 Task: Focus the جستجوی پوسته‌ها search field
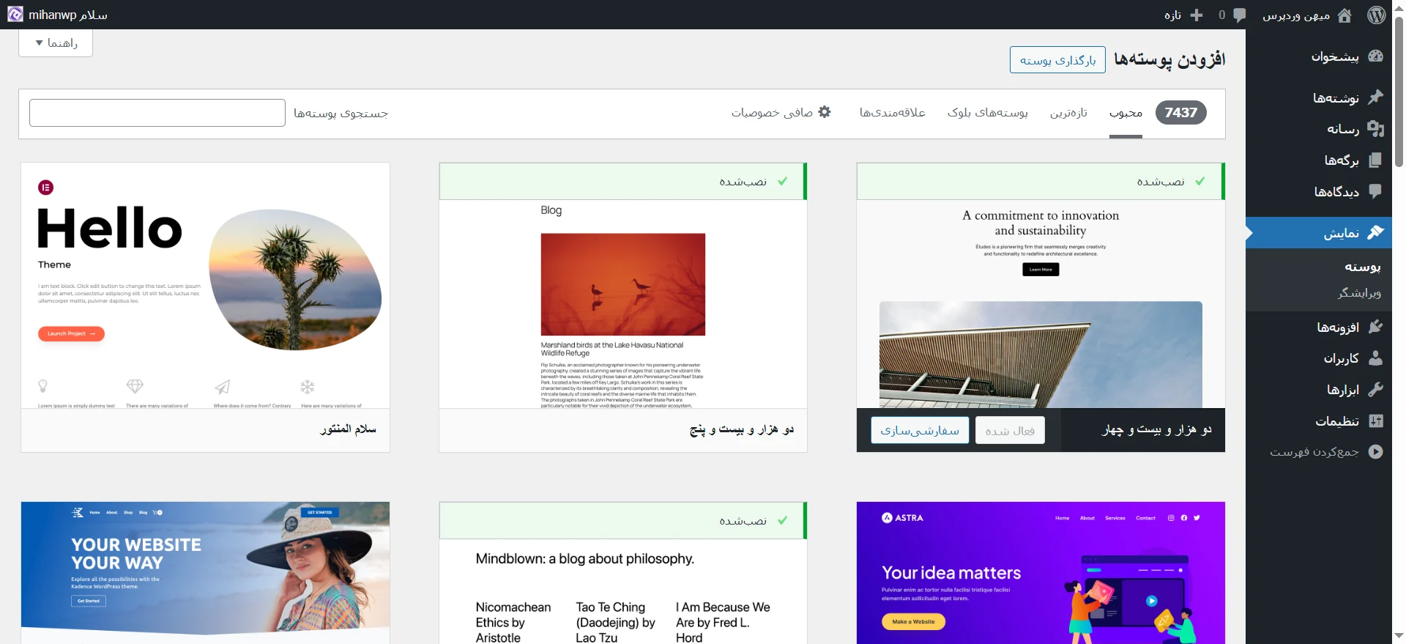157,113
